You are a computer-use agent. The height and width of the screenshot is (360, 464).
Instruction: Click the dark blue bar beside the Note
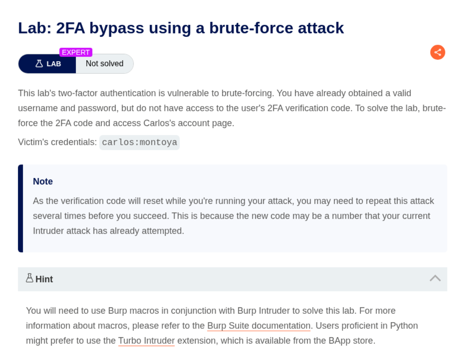pos(20,208)
